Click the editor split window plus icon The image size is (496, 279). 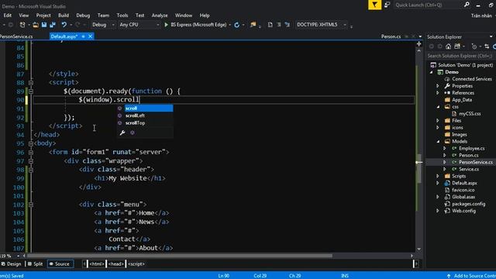click(x=418, y=44)
